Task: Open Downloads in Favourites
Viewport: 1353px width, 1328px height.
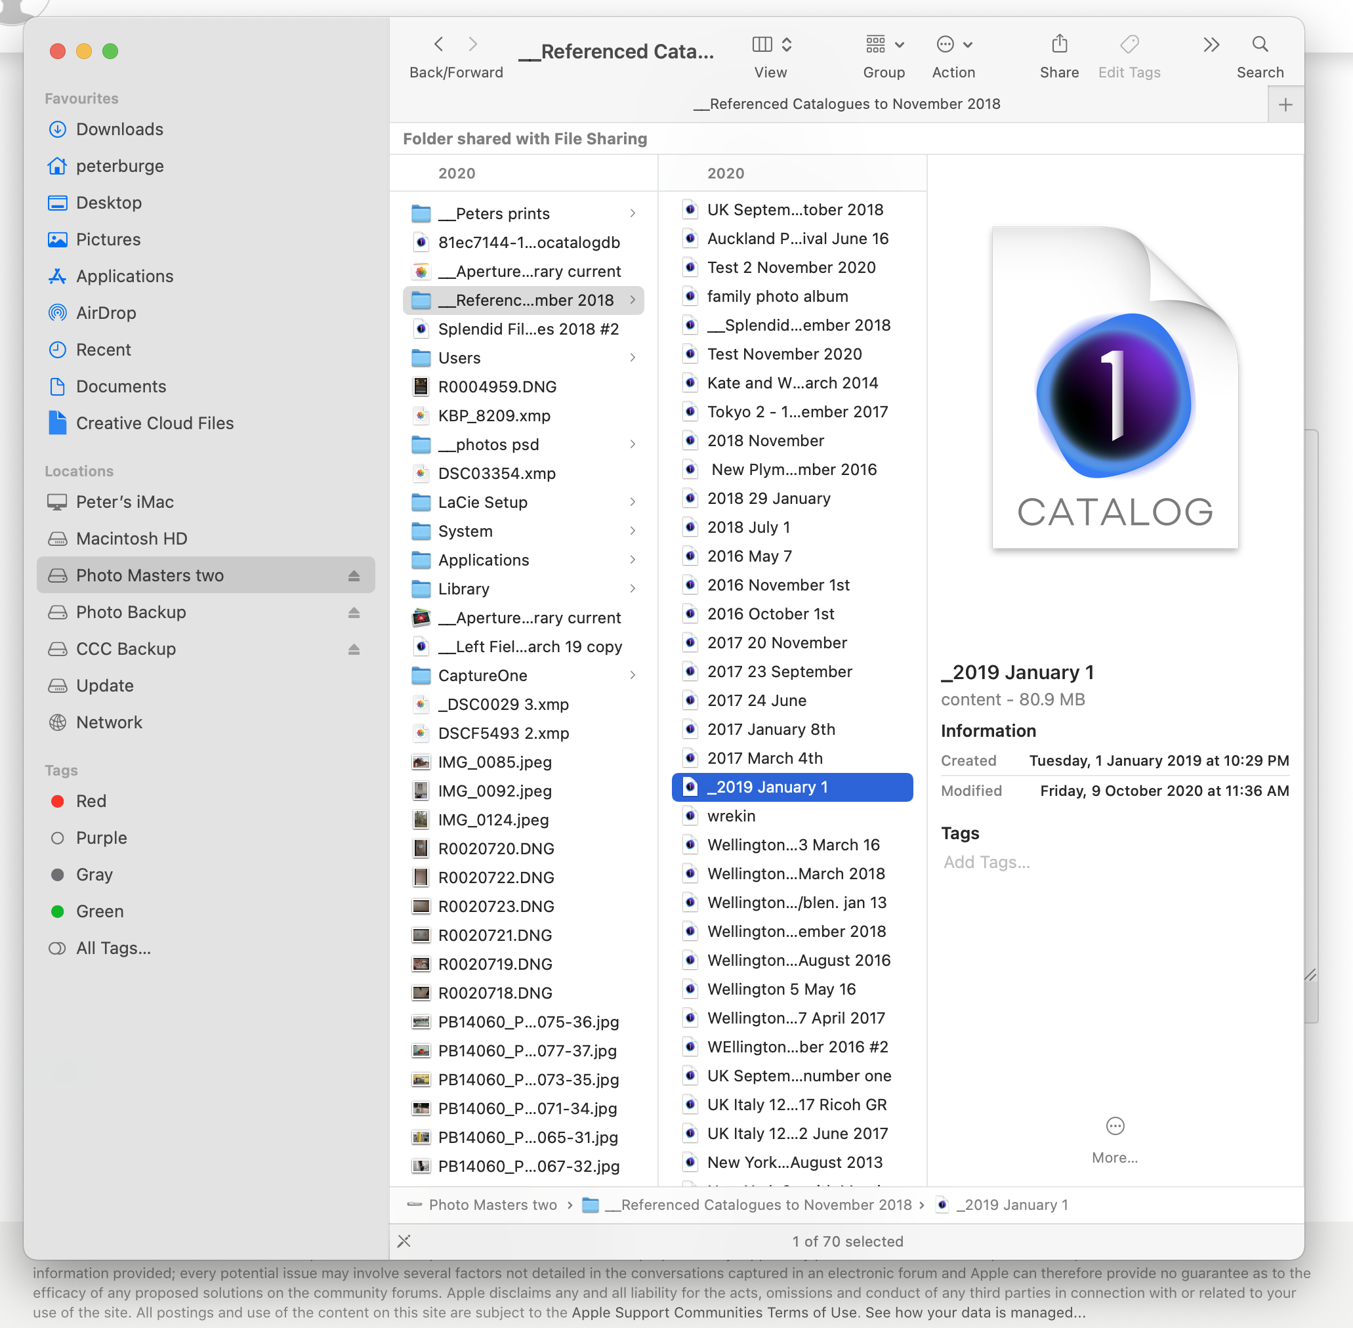Action: 119,129
